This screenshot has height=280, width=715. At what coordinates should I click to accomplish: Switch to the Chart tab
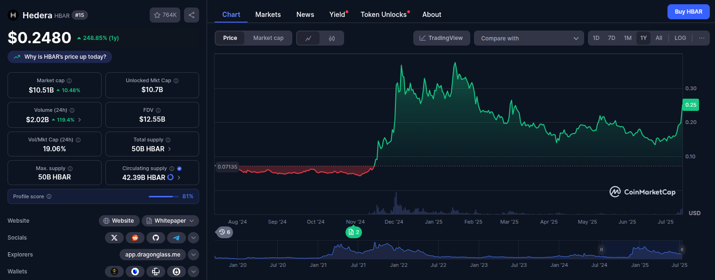(x=231, y=15)
